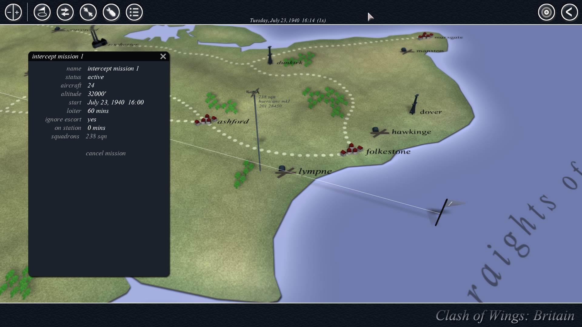Open the list menu icon
Viewport: 582px width, 327px height.
point(134,12)
